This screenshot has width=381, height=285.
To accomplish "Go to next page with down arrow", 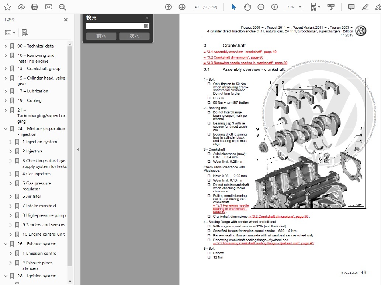I will [x=182, y=7].
